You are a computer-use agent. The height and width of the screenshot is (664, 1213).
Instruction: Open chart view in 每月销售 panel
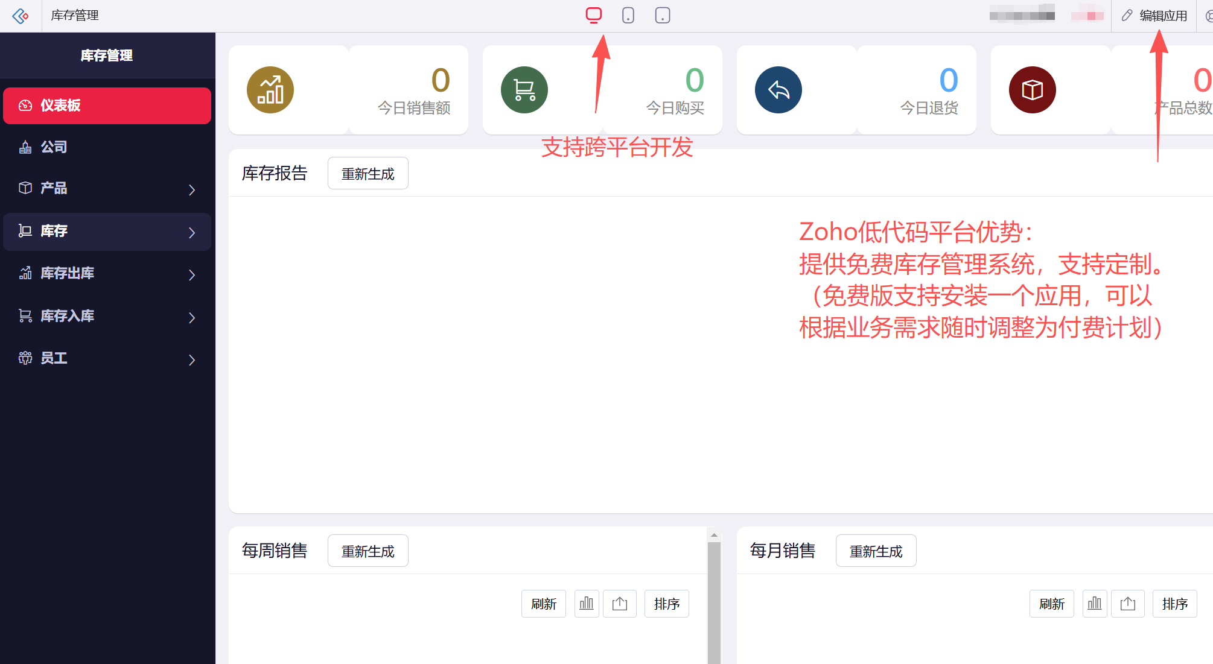pos(1095,604)
